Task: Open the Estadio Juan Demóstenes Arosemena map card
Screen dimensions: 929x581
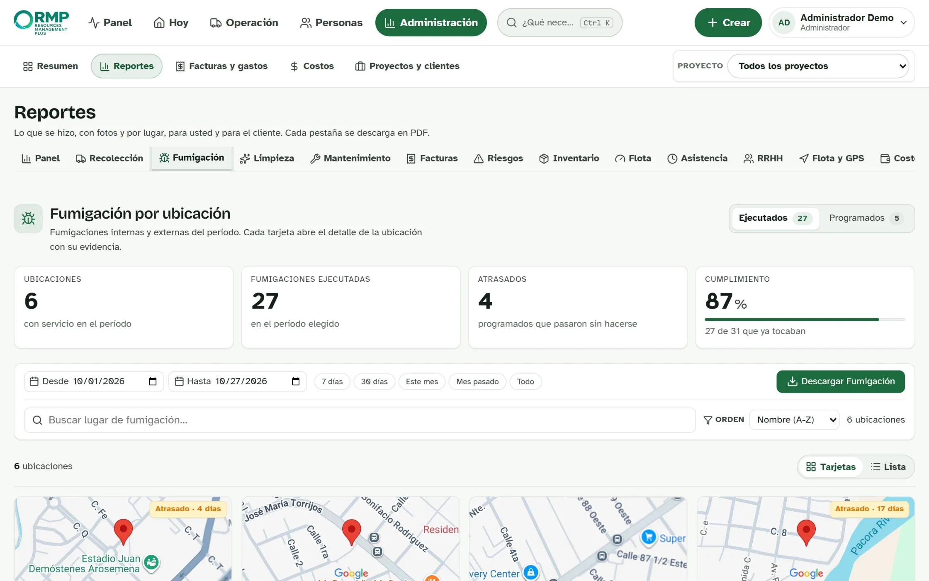Action: coord(123,539)
